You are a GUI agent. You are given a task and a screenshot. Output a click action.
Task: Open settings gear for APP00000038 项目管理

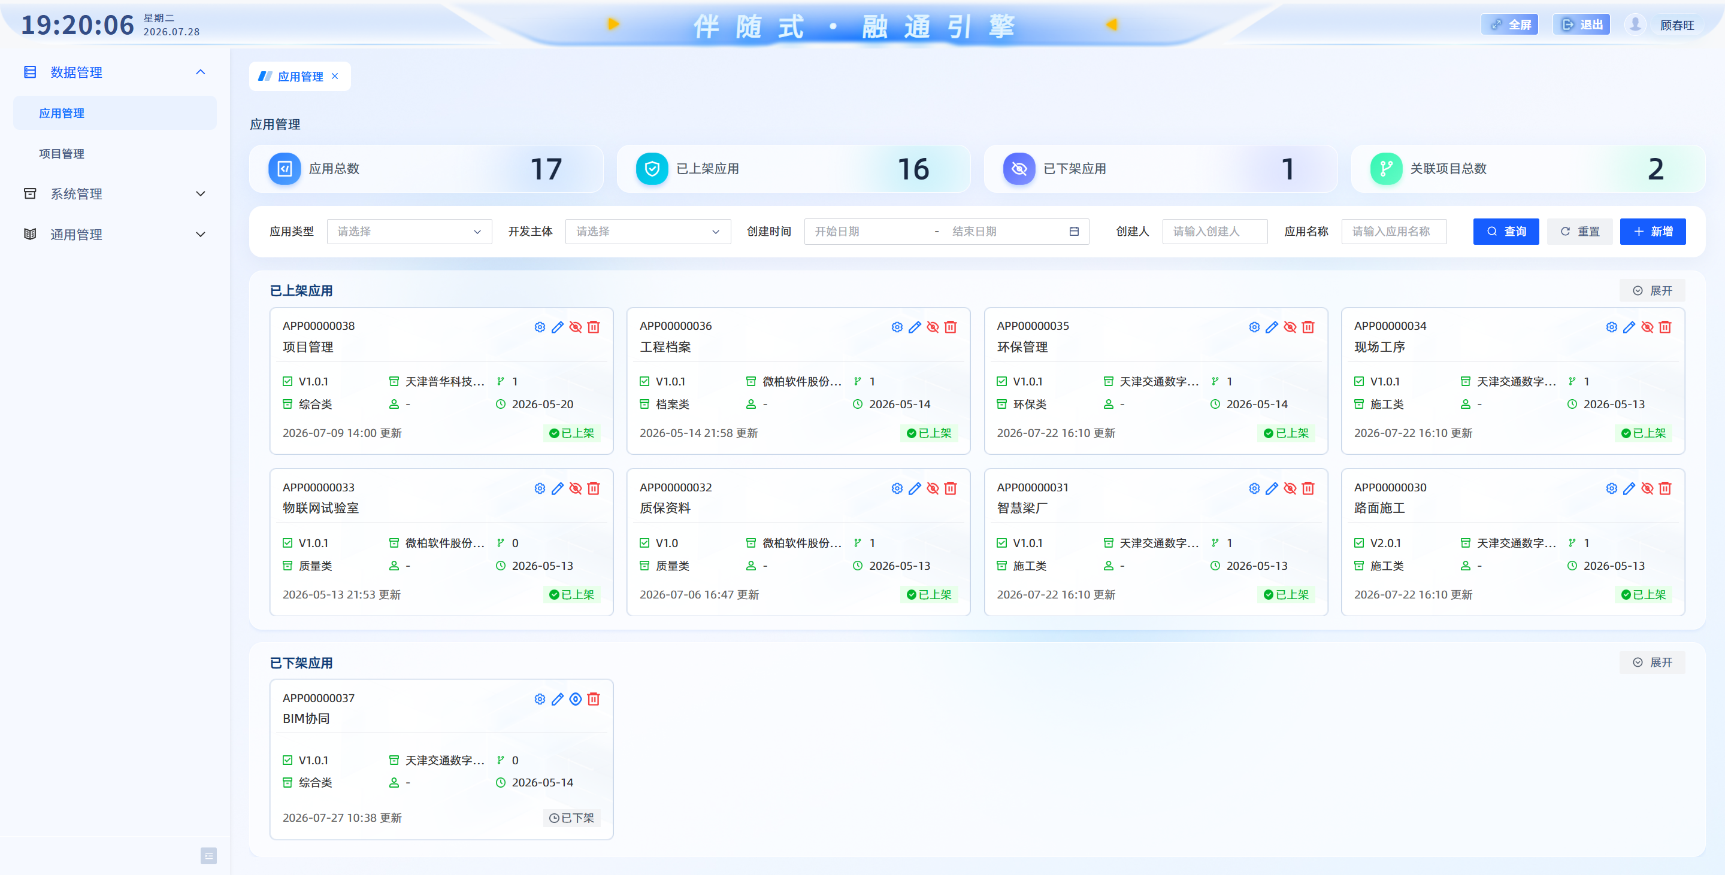540,327
